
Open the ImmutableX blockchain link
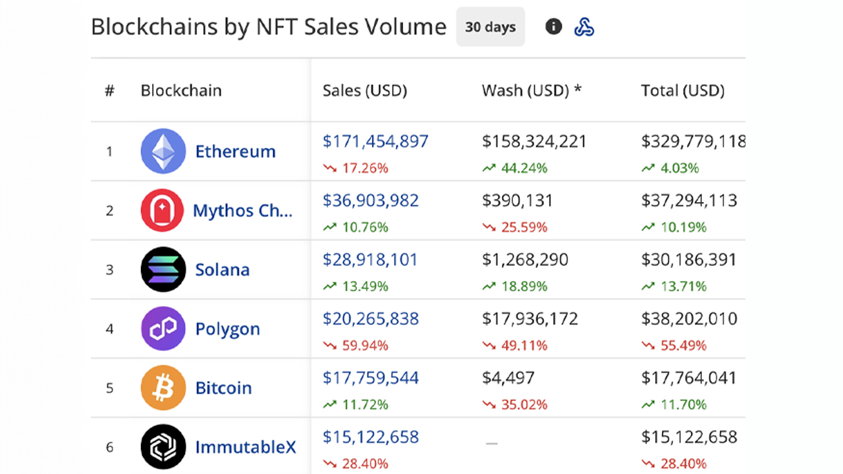pos(246,447)
